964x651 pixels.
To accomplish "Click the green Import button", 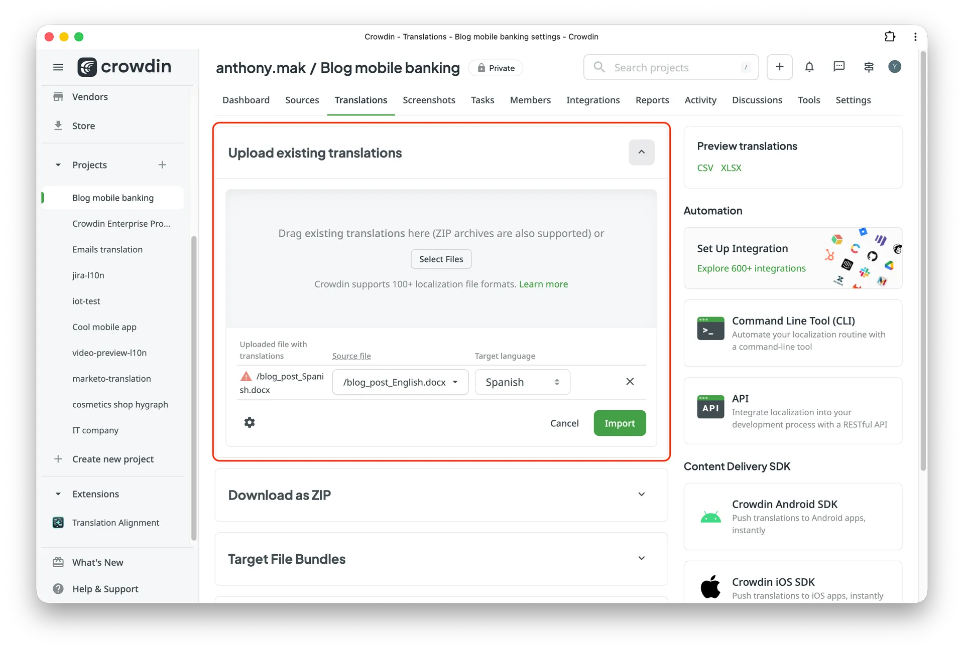I will point(619,423).
